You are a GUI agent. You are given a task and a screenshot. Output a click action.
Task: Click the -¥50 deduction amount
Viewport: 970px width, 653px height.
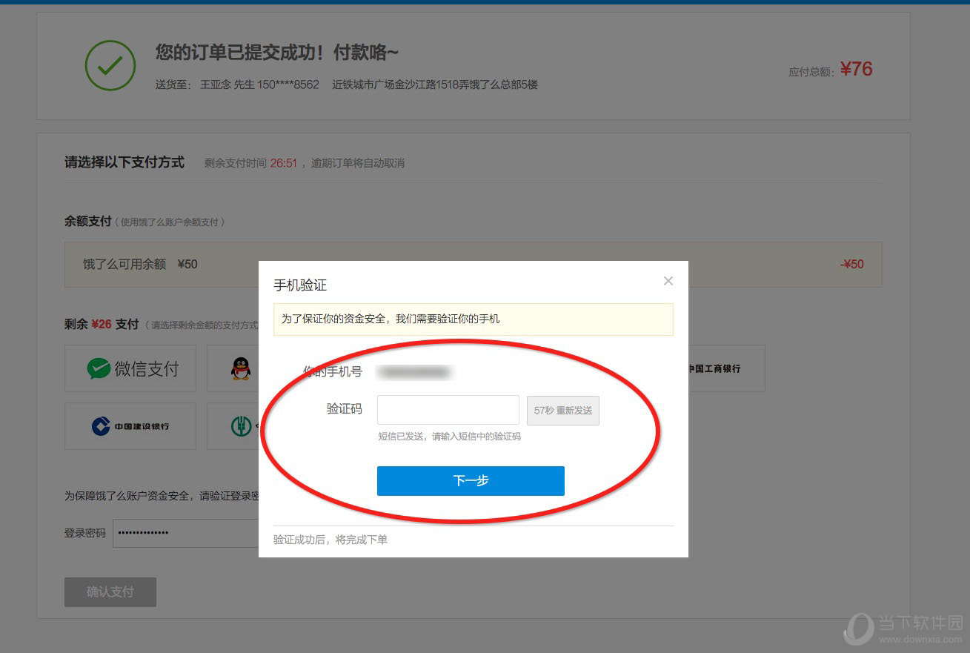point(851,264)
